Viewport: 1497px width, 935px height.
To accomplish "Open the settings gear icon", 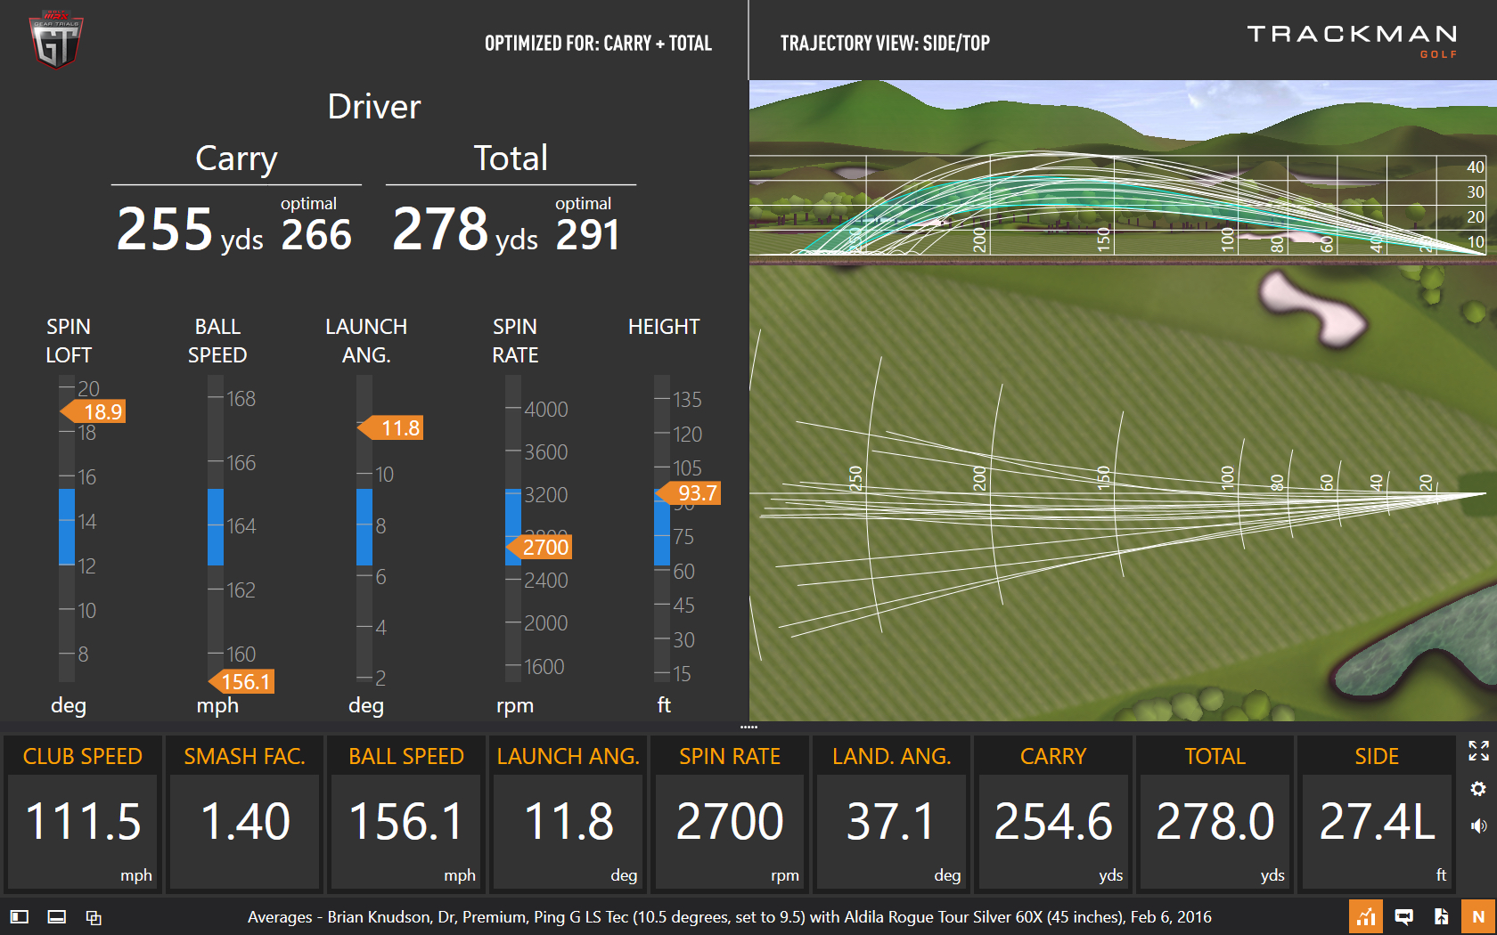I will tap(1478, 789).
